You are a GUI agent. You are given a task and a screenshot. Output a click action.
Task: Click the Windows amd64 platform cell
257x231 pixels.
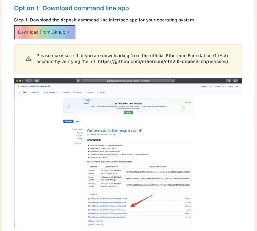pyautogui.click(x=93, y=185)
